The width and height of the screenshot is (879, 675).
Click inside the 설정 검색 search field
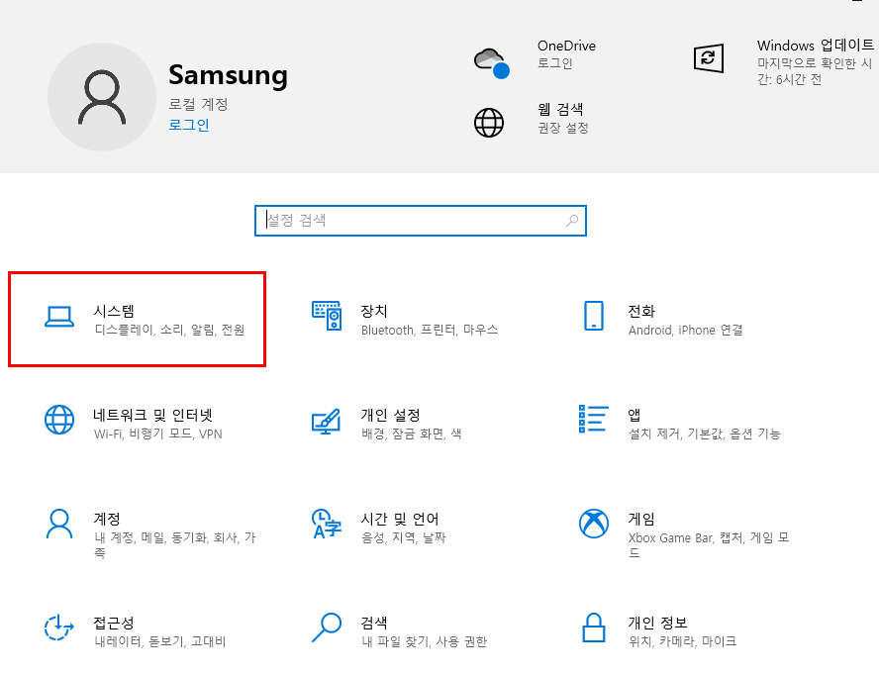(x=421, y=221)
